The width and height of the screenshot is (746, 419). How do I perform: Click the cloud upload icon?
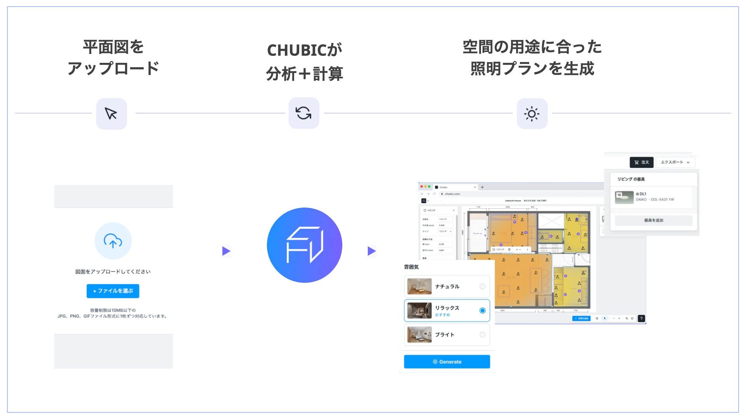pyautogui.click(x=113, y=241)
